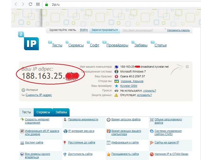Click уточнить? link for proxy
Viewport: 201px width, 160px height.
tap(149, 90)
